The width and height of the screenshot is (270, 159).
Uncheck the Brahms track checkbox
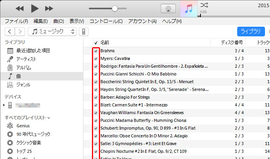coord(96,51)
